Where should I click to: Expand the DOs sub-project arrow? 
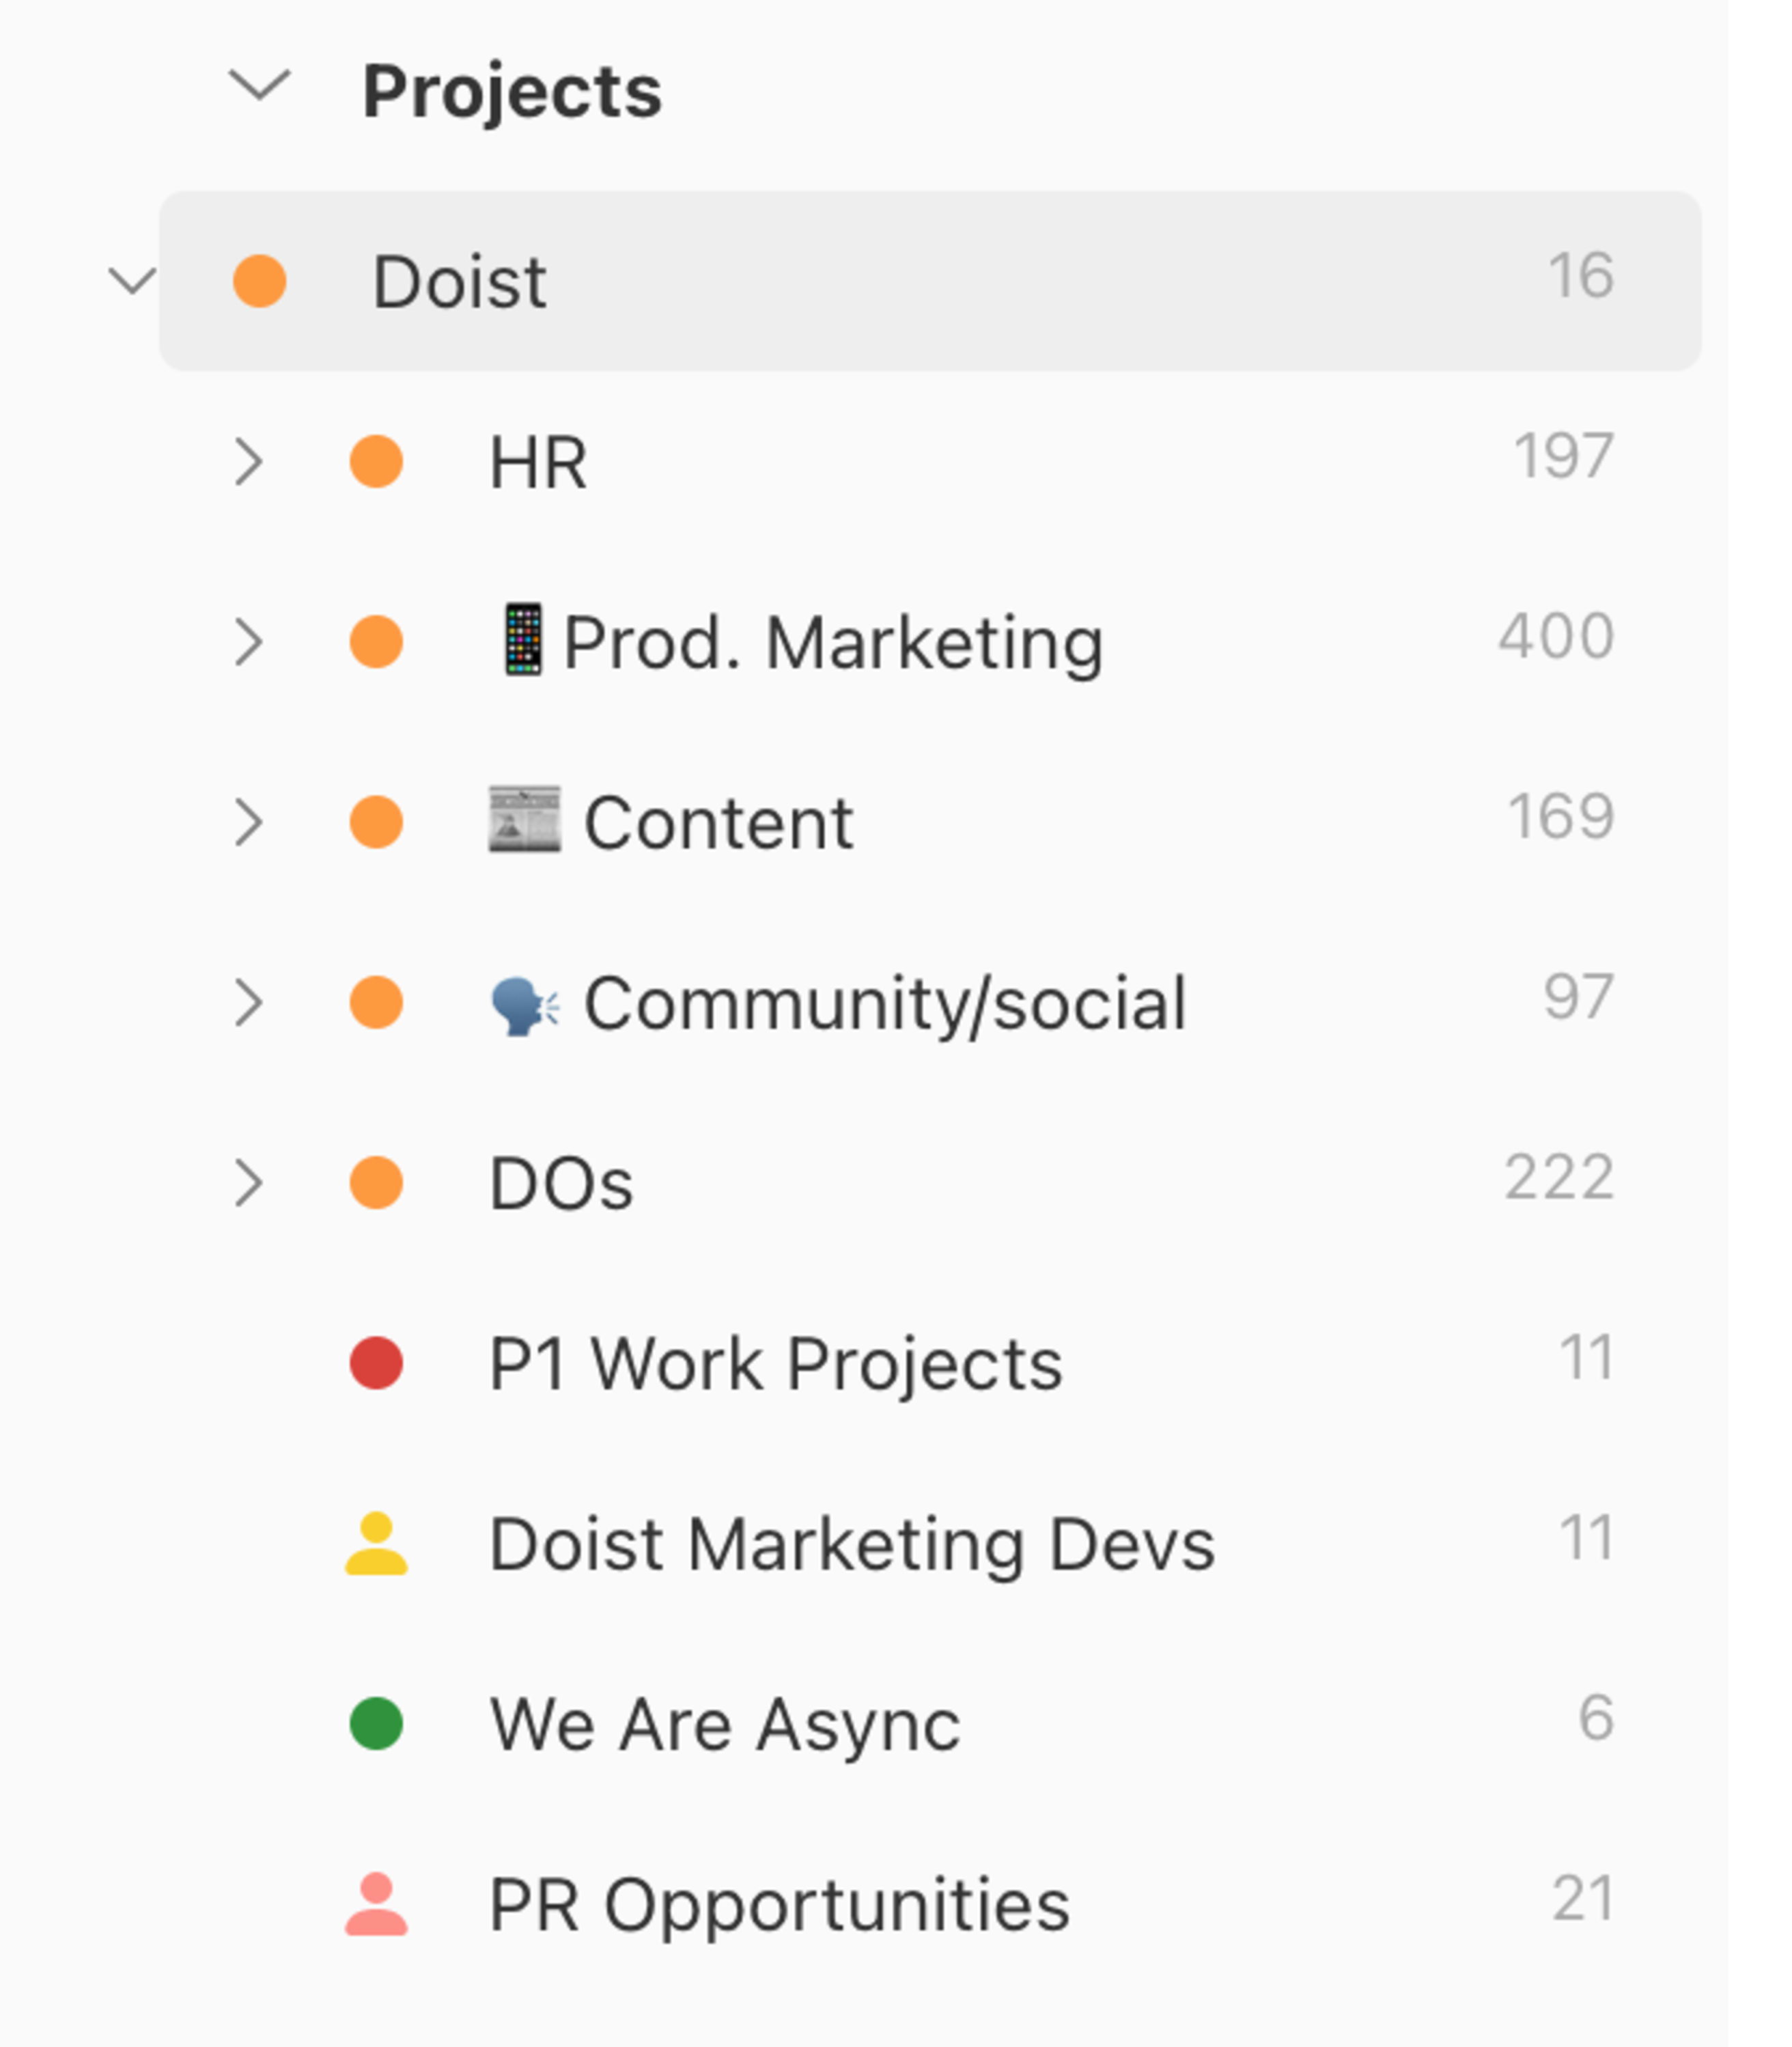click(x=248, y=1183)
